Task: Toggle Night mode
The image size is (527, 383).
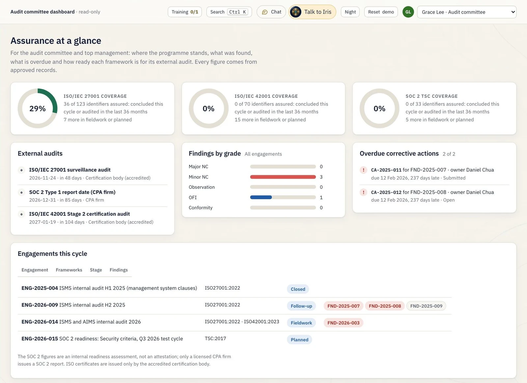Action: pyautogui.click(x=350, y=12)
